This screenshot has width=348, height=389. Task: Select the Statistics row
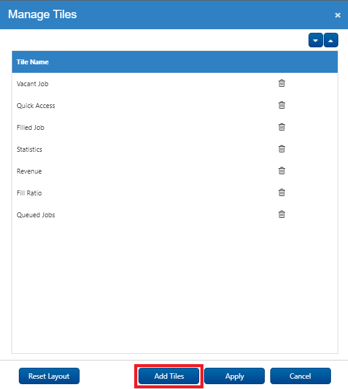tap(175, 149)
